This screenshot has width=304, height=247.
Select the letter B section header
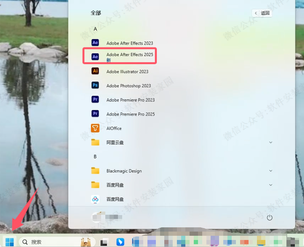click(95, 156)
